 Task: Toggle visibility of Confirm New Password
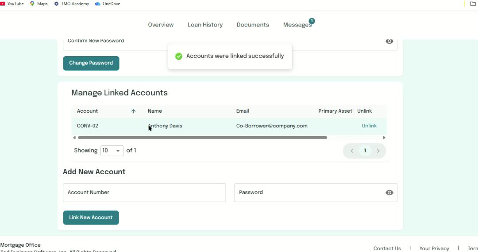389,41
